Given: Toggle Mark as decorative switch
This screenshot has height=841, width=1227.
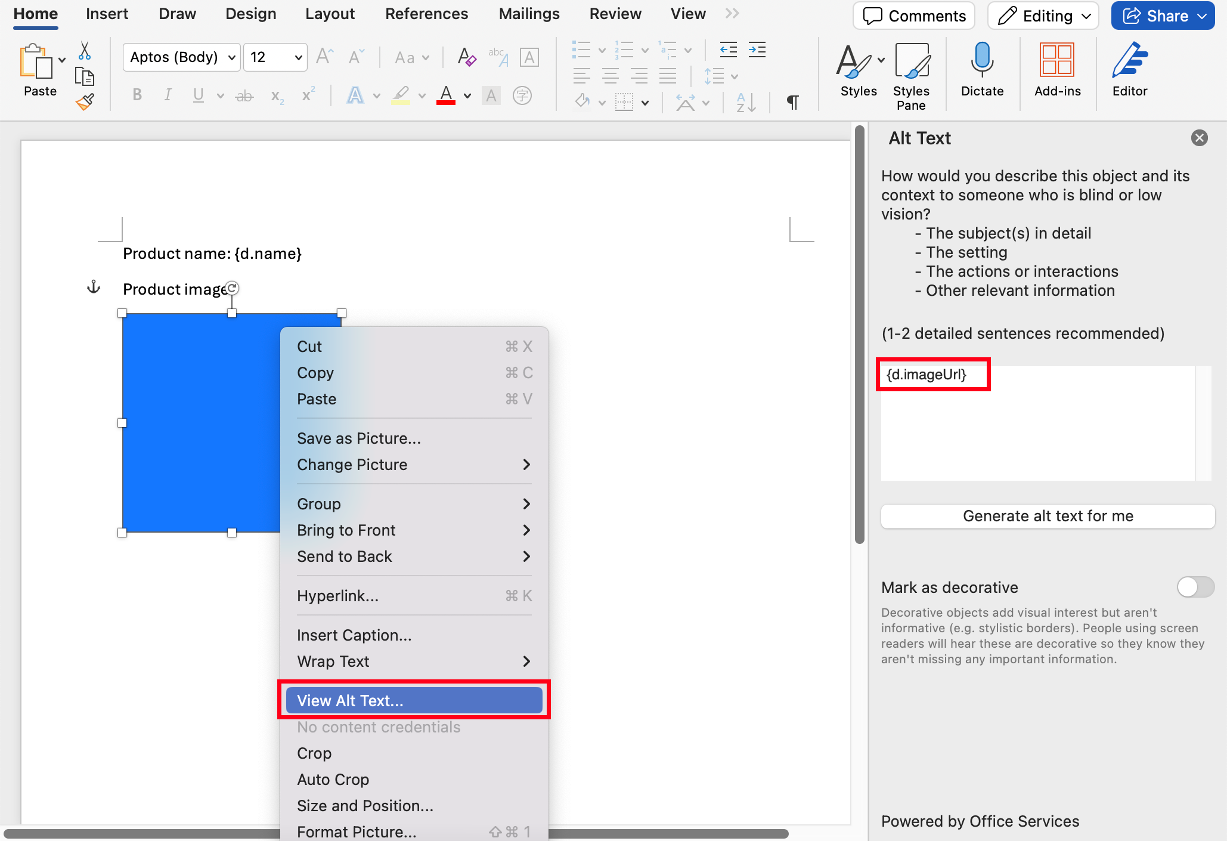Looking at the screenshot, I should (1195, 587).
